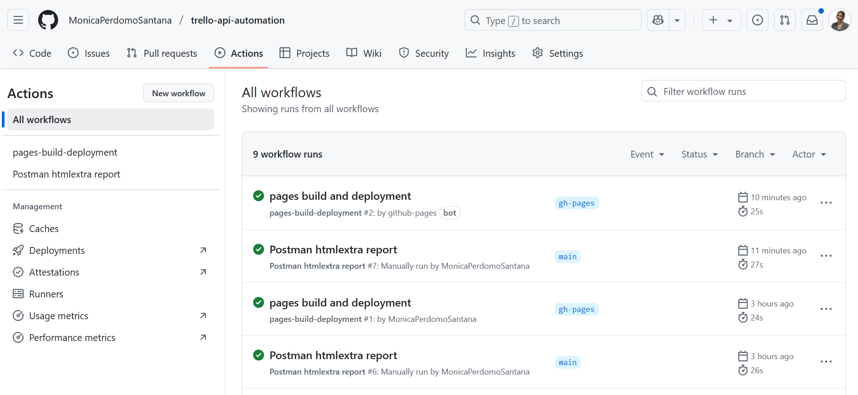This screenshot has height=395, width=858.
Task: Open user avatar profile menu
Action: pyautogui.click(x=839, y=20)
